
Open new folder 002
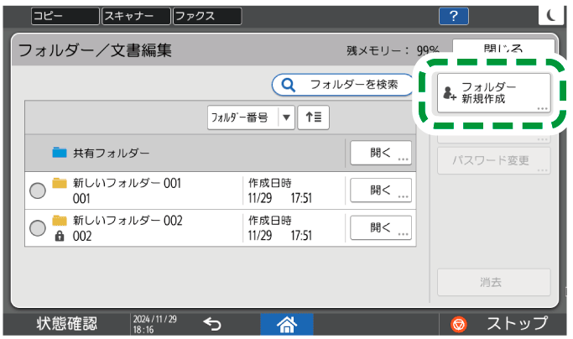click(381, 228)
